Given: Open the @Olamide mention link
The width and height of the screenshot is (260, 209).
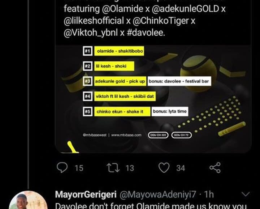Looking at the screenshot, I should coord(122,9).
